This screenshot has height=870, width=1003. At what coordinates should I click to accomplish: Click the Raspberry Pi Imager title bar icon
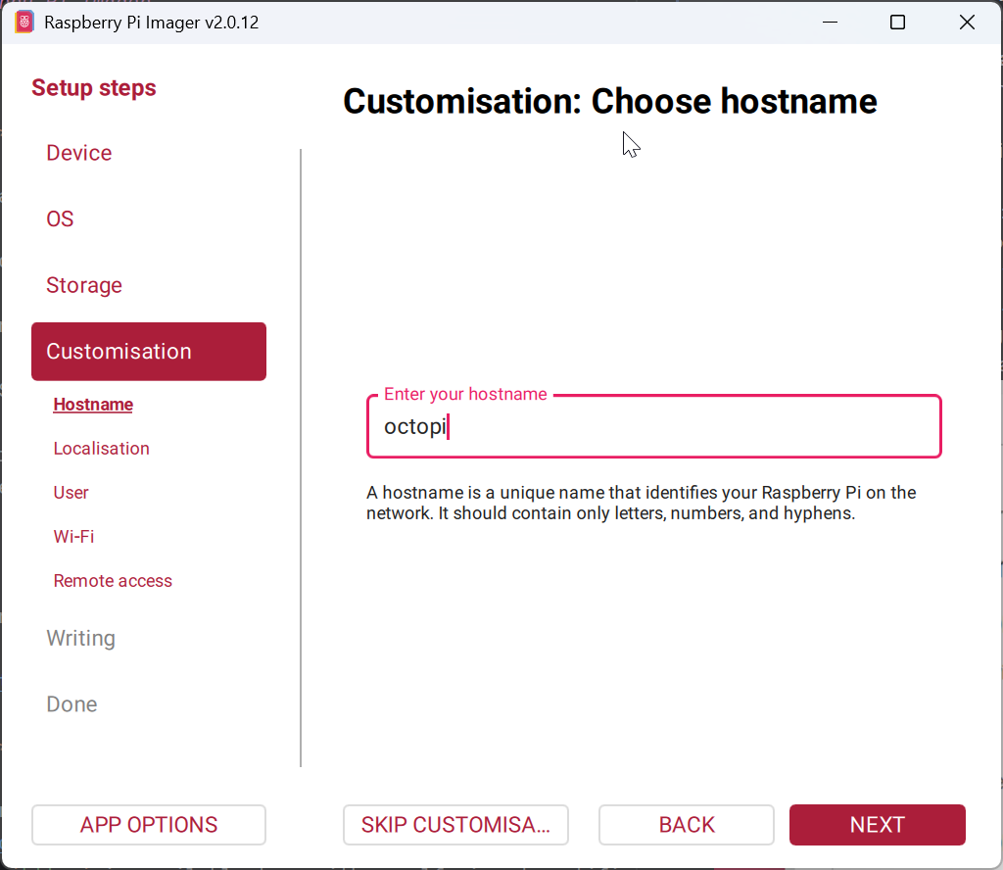click(24, 23)
